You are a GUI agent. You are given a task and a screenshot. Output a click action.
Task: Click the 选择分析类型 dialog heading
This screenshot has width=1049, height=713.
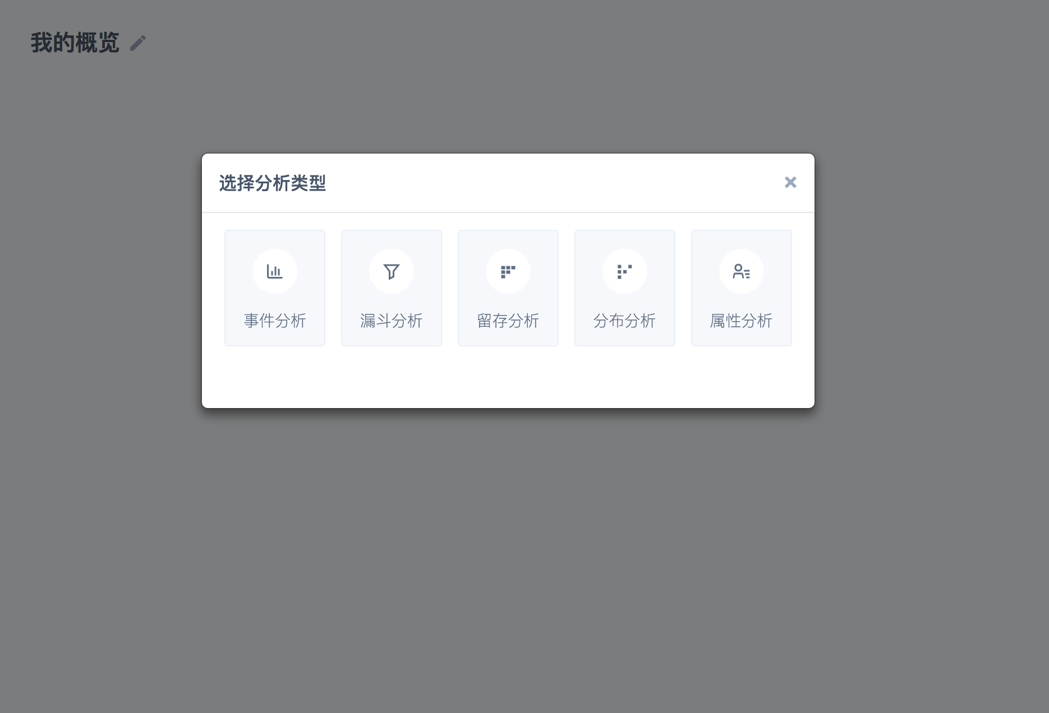273,183
